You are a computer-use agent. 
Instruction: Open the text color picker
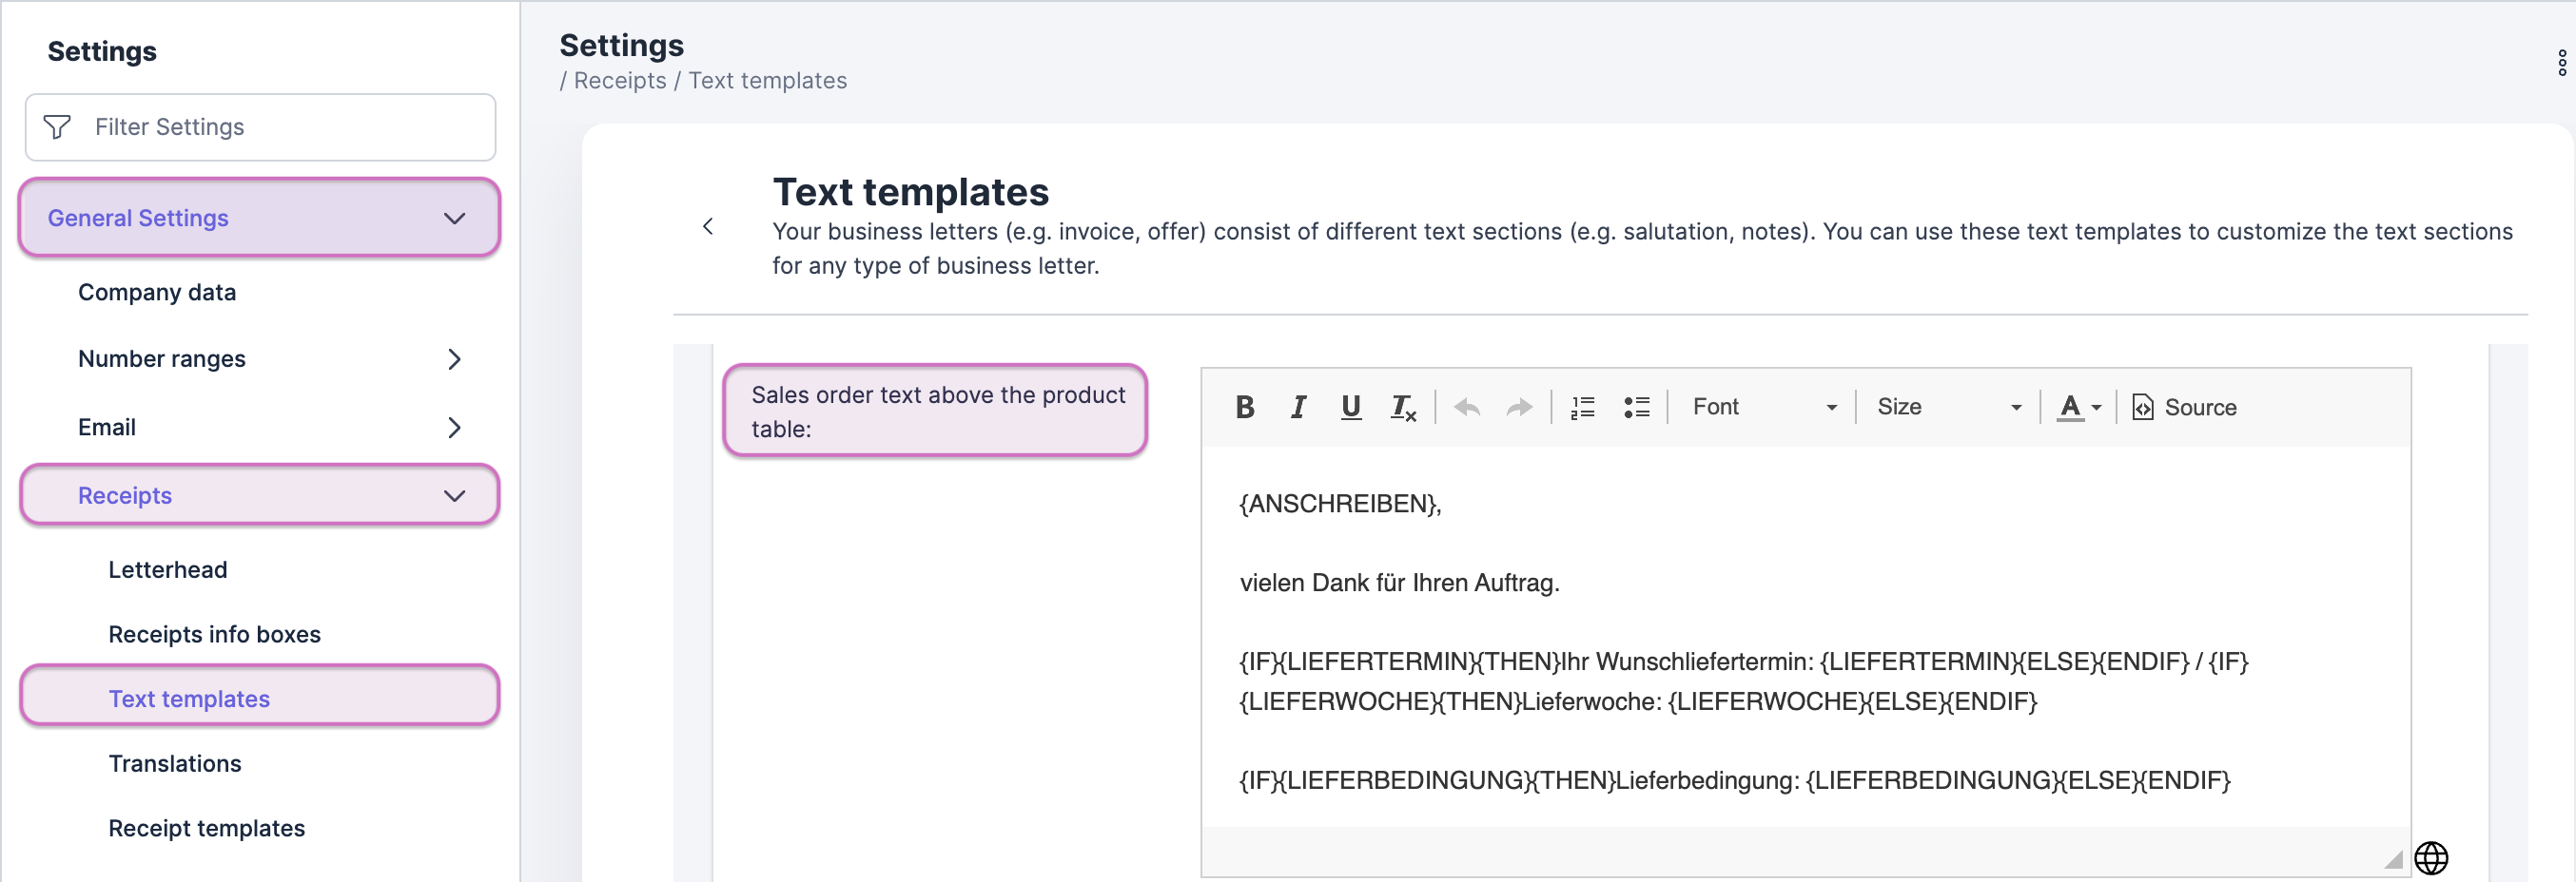2079,408
